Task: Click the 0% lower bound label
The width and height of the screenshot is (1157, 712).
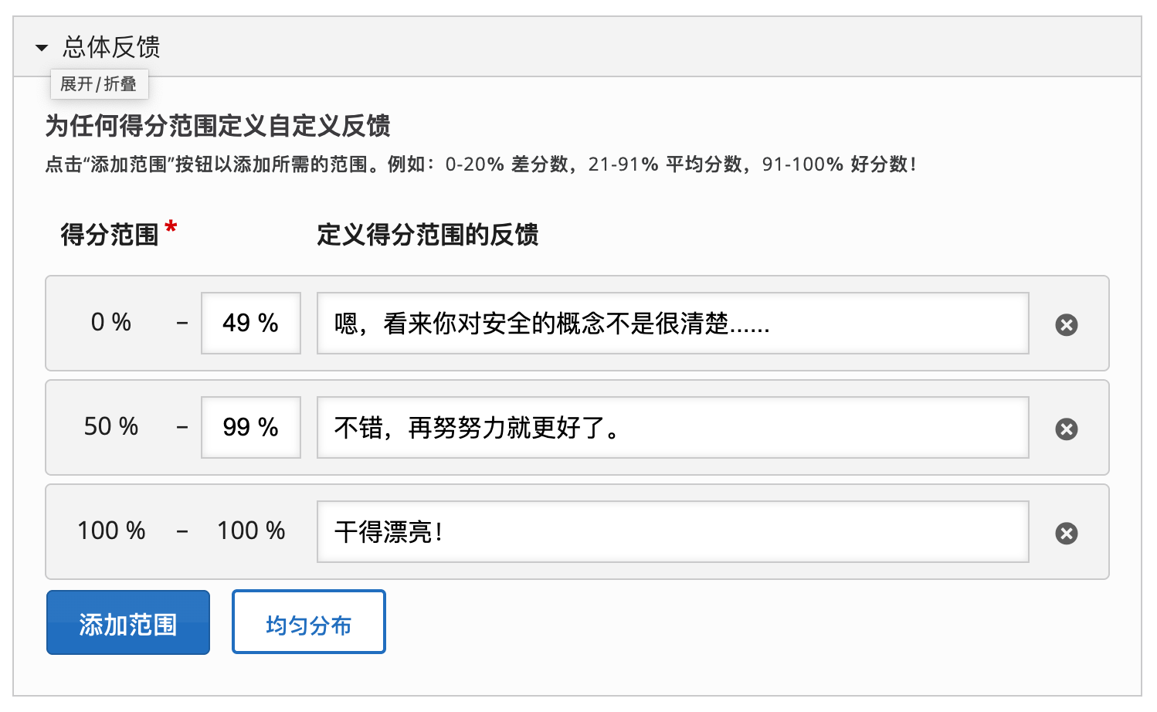Action: pos(110,323)
